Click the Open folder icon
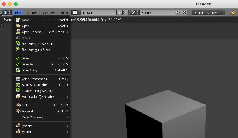 coord(18,26)
